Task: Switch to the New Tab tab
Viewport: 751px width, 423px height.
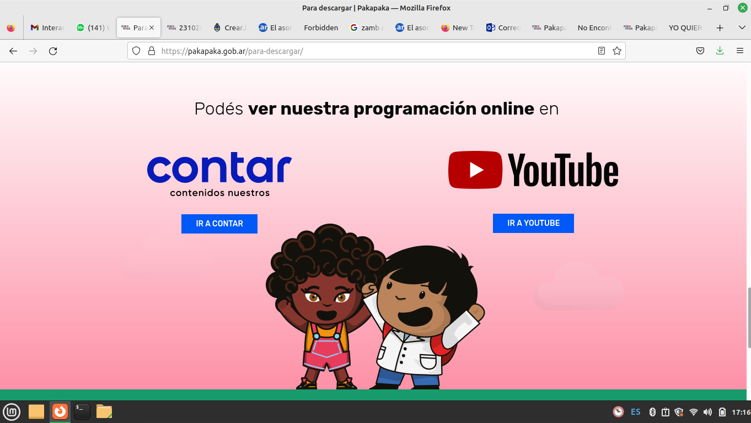Action: 458,28
